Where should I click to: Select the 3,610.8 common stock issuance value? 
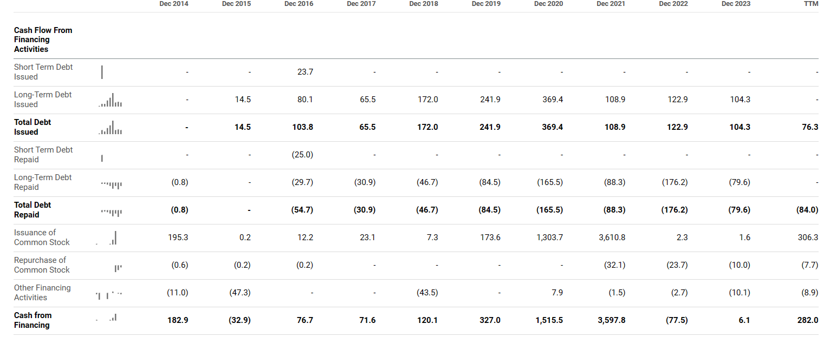click(612, 237)
